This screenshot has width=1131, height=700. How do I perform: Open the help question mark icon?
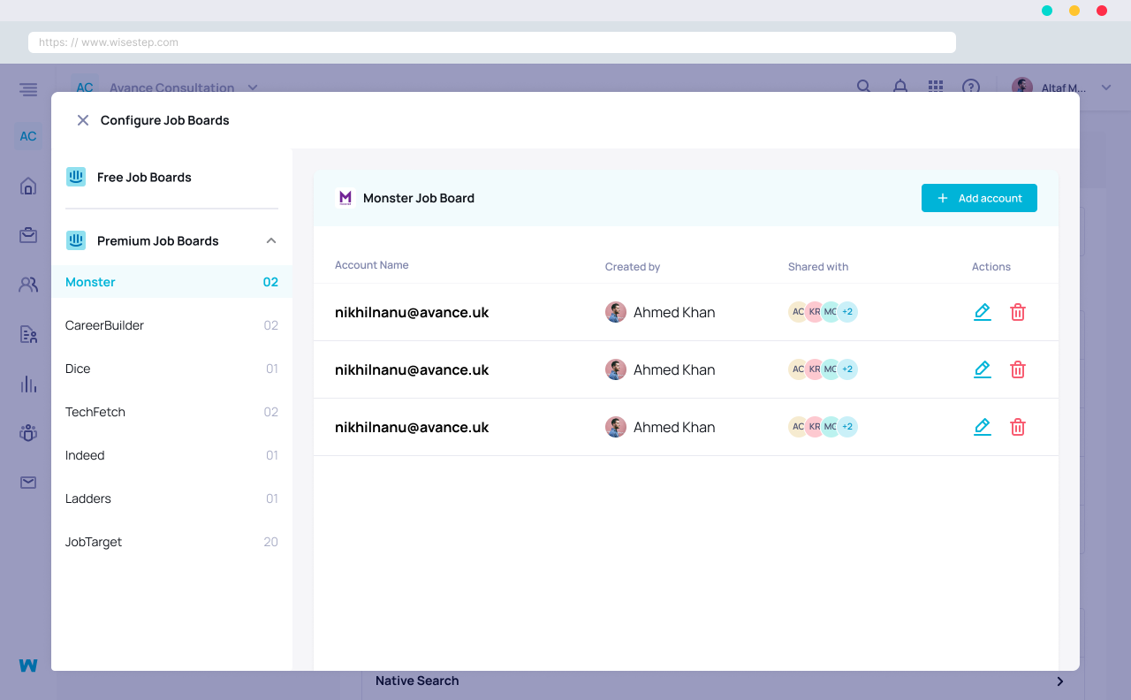coord(971,87)
